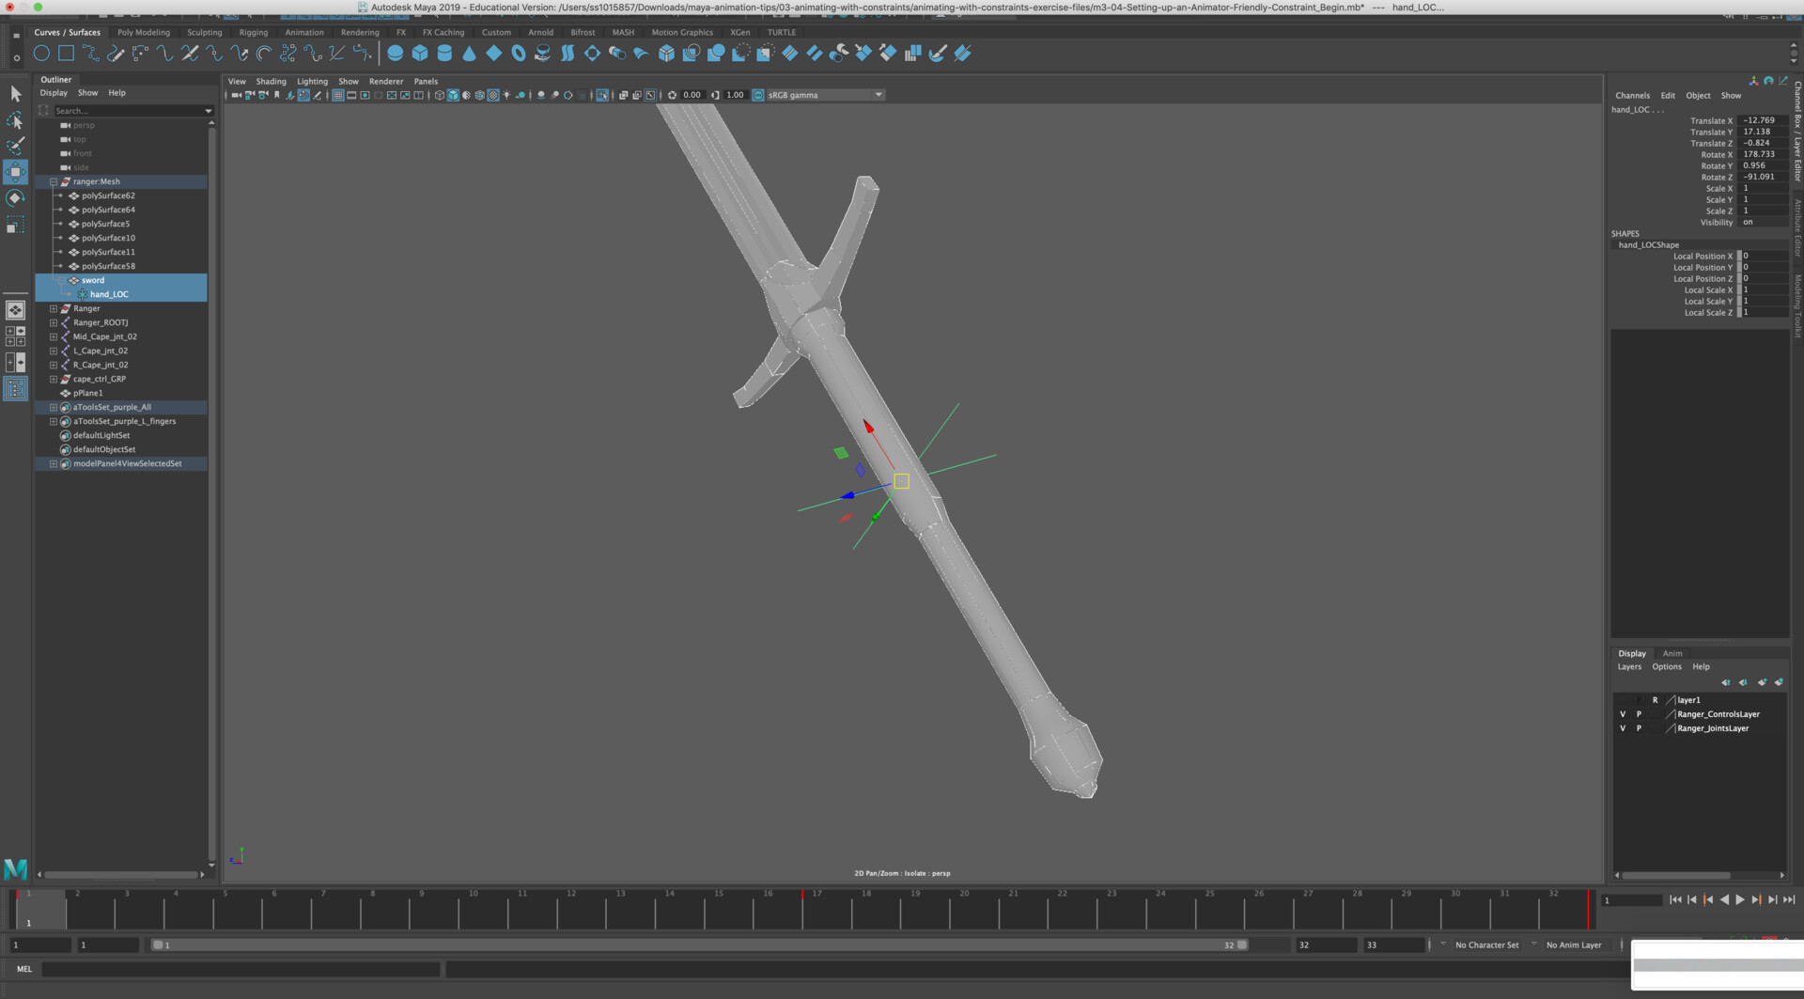The height and width of the screenshot is (999, 1804).
Task: Expand the cape_ctrl_GRP node
Action: pyautogui.click(x=54, y=380)
